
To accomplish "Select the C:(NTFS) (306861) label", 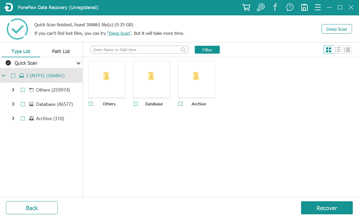I will pyautogui.click(x=45, y=76).
